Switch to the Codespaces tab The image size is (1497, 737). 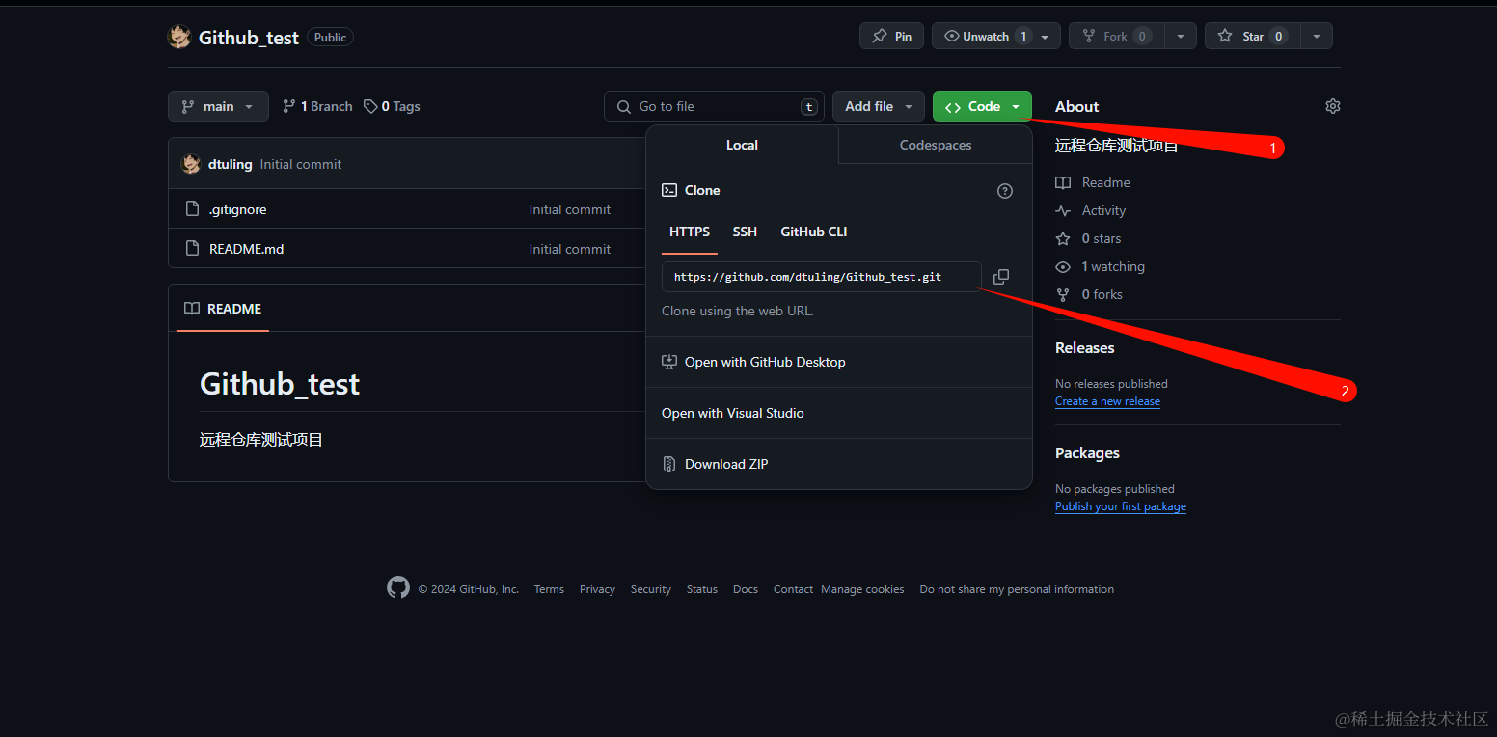coord(936,145)
